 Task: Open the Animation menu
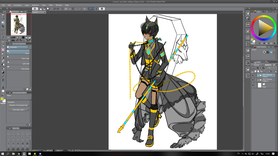pyautogui.click(x=18, y=5)
